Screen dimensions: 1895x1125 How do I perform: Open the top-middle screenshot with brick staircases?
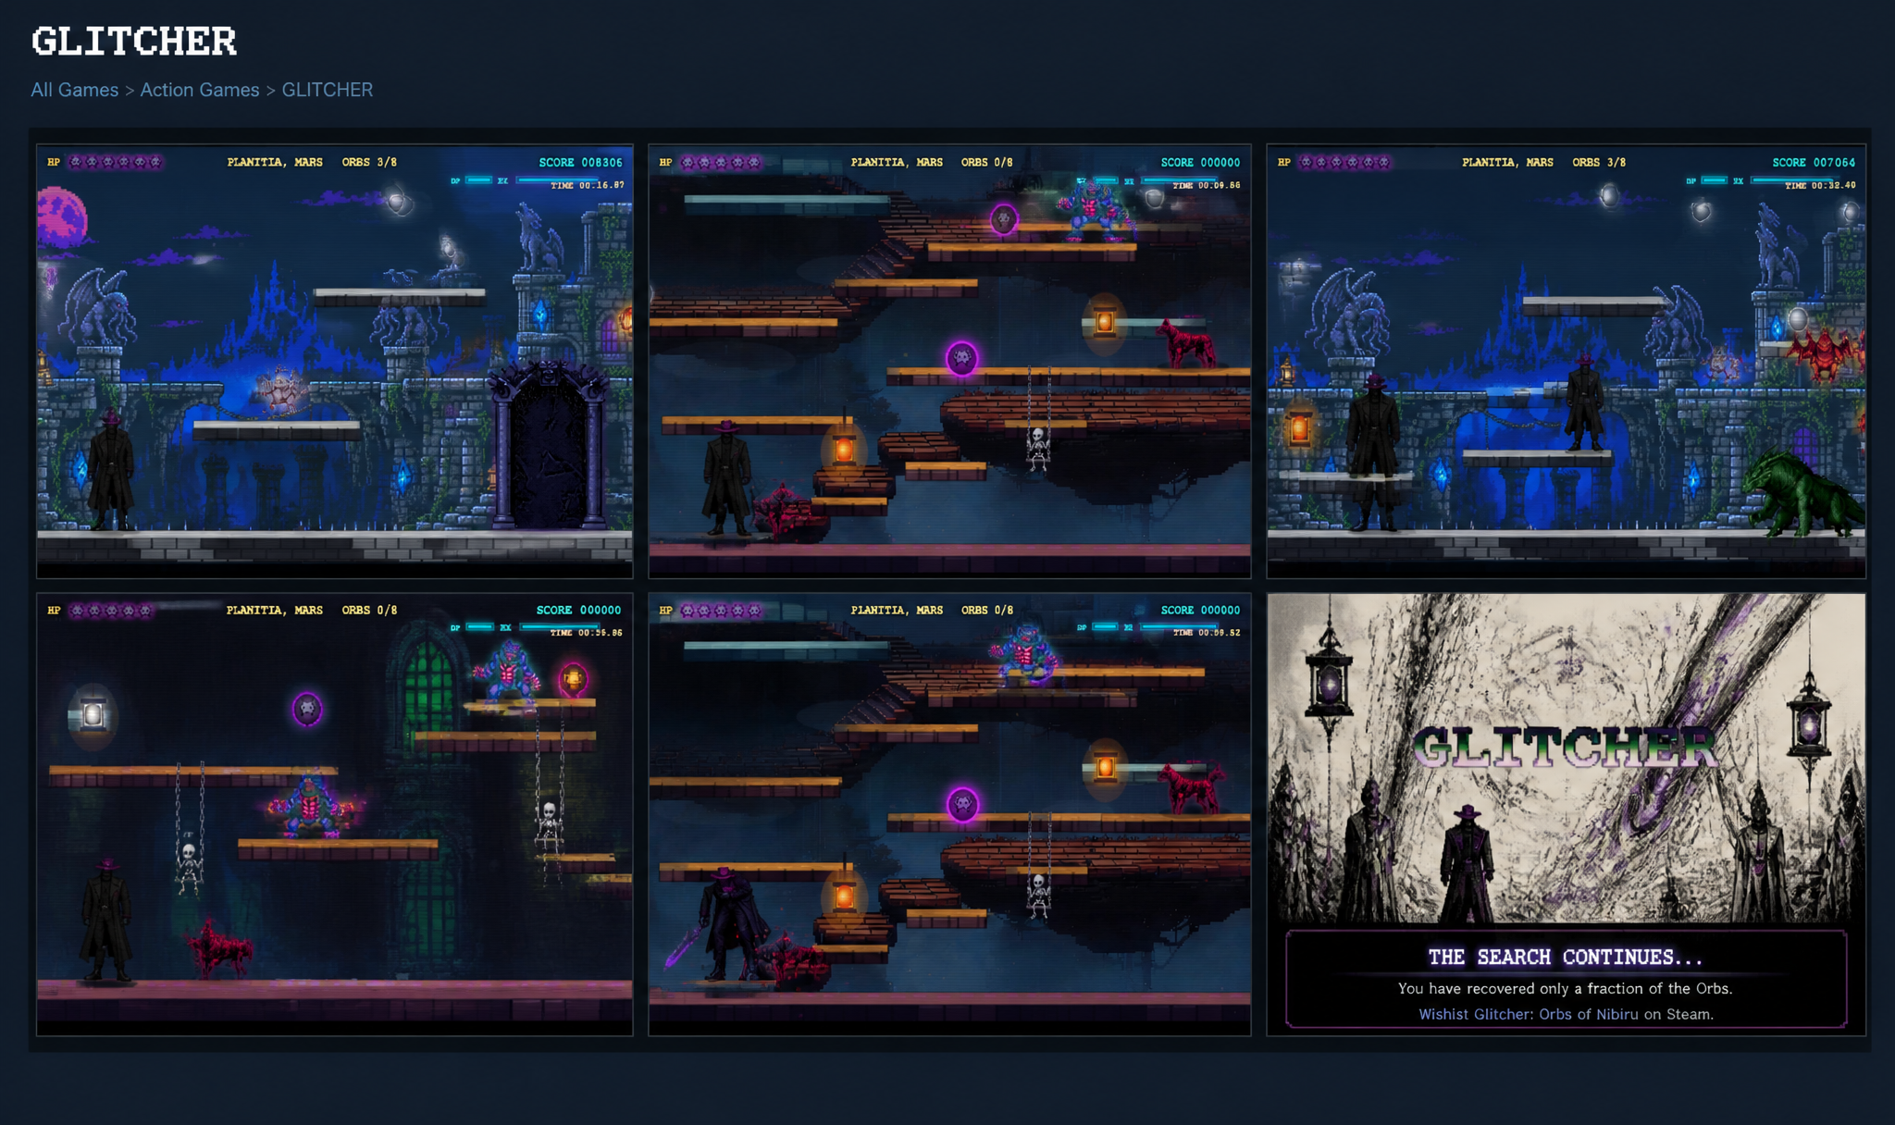[949, 361]
